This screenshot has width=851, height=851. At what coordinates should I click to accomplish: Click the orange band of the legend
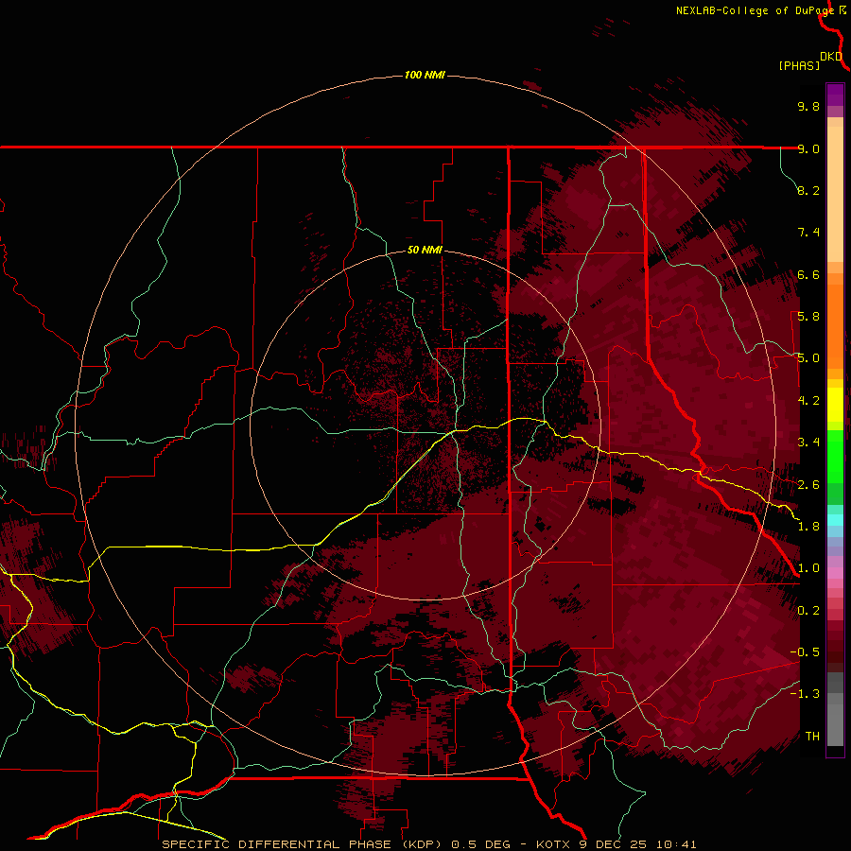pos(835,325)
